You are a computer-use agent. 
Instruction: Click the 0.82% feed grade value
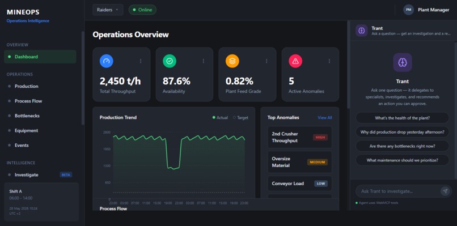(239, 81)
